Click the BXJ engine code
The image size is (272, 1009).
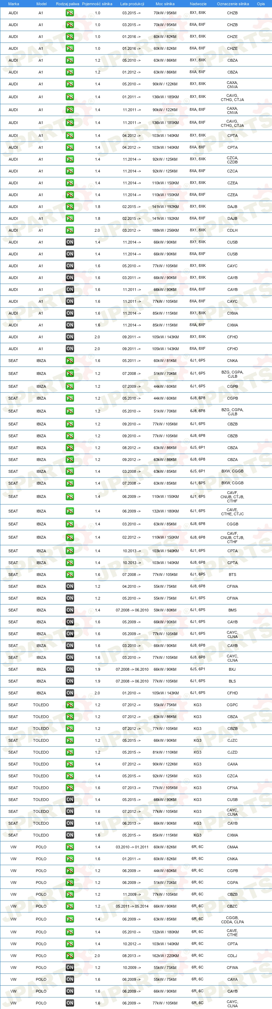pos(232,669)
